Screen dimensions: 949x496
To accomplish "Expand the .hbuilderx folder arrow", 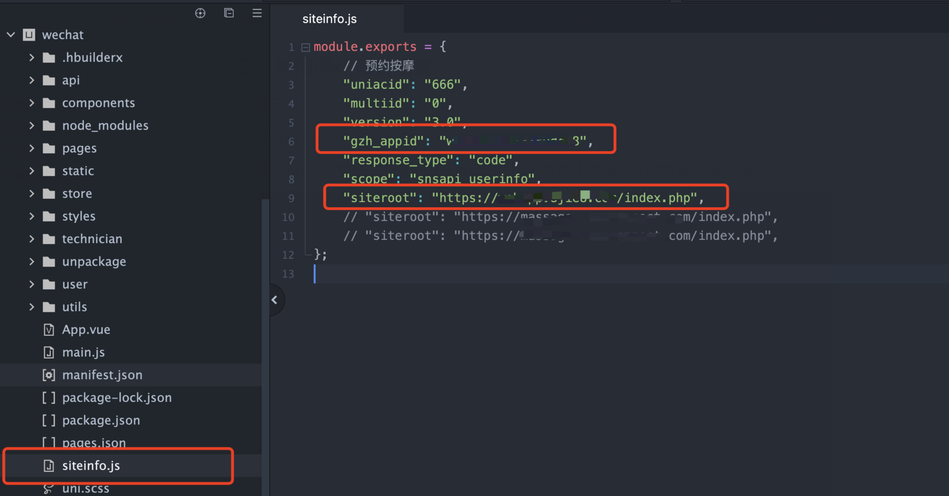I will [x=32, y=58].
